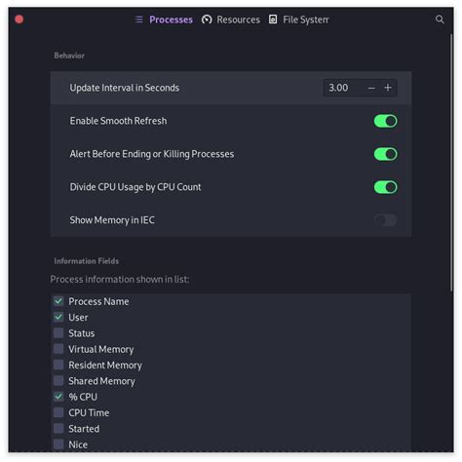Uncheck the % CPU checkbox

(x=58, y=397)
